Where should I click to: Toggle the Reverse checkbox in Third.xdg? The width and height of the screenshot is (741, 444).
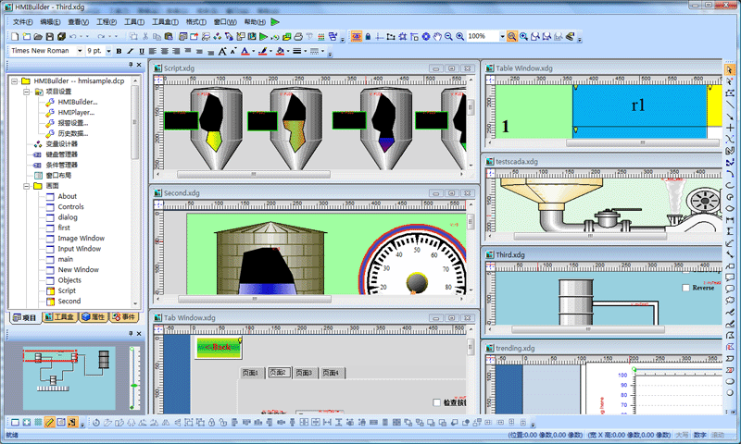point(686,288)
